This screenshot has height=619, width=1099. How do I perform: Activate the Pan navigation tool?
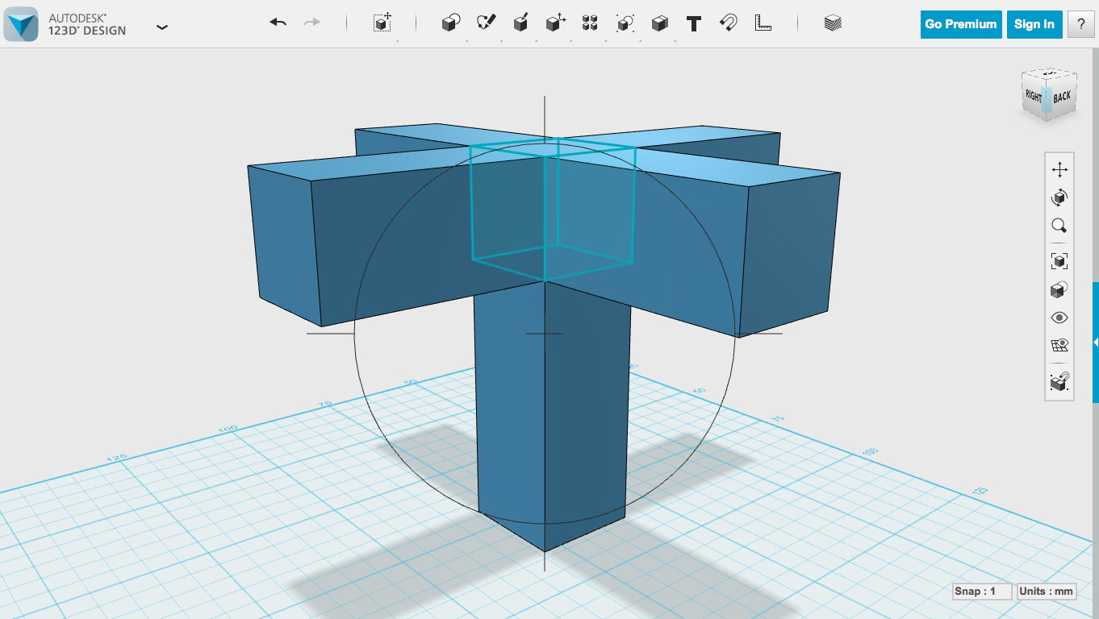point(1059,169)
